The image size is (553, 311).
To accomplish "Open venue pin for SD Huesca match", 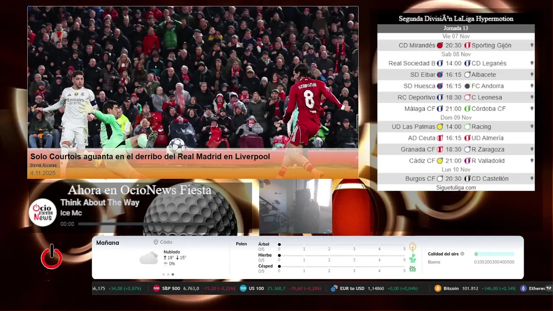I will click(532, 86).
